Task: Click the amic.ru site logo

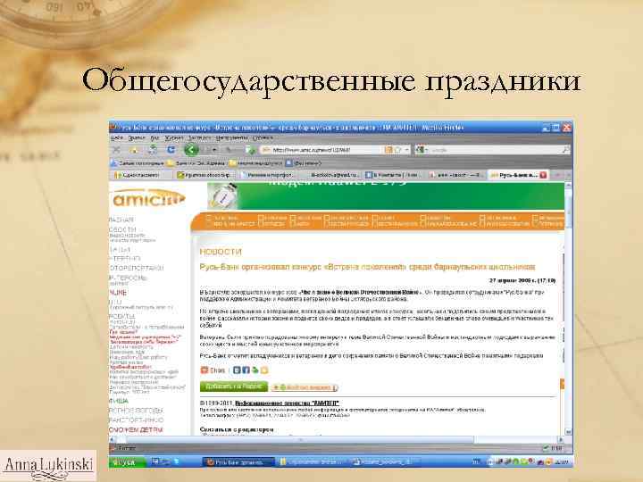Action: [x=148, y=199]
